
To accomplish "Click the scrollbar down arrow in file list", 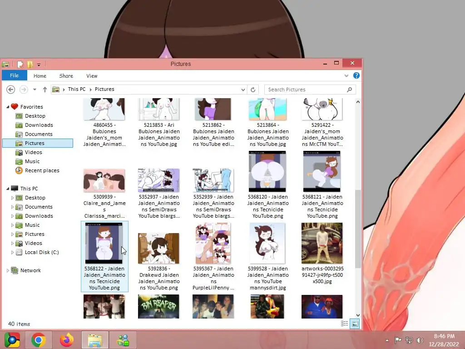I will tap(358, 315).
